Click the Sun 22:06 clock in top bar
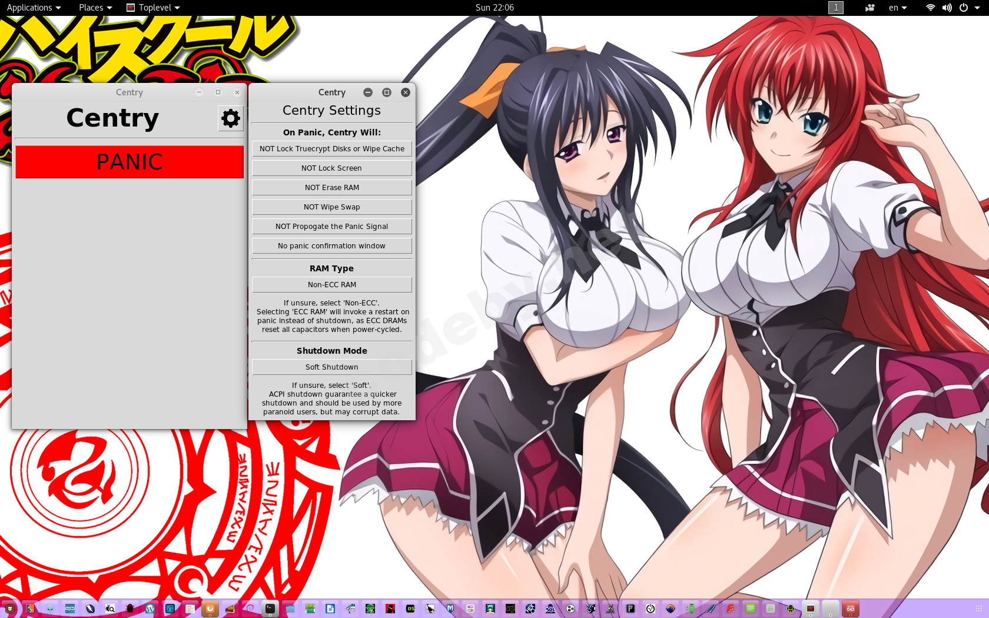 tap(494, 8)
